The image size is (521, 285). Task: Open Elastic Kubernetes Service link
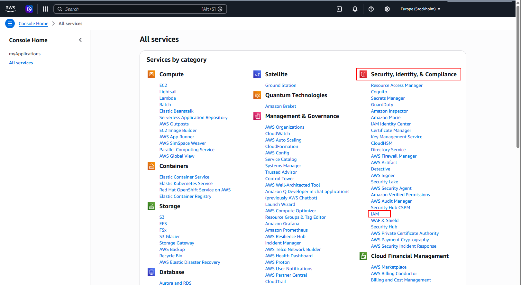tap(186, 183)
